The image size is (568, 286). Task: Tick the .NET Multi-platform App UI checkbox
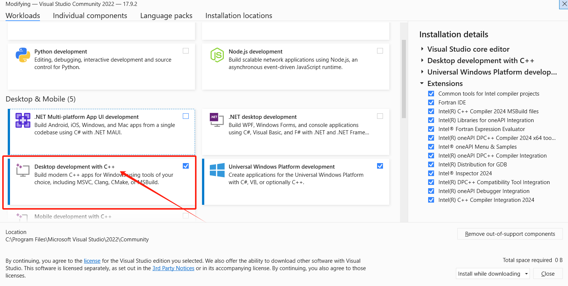(186, 116)
